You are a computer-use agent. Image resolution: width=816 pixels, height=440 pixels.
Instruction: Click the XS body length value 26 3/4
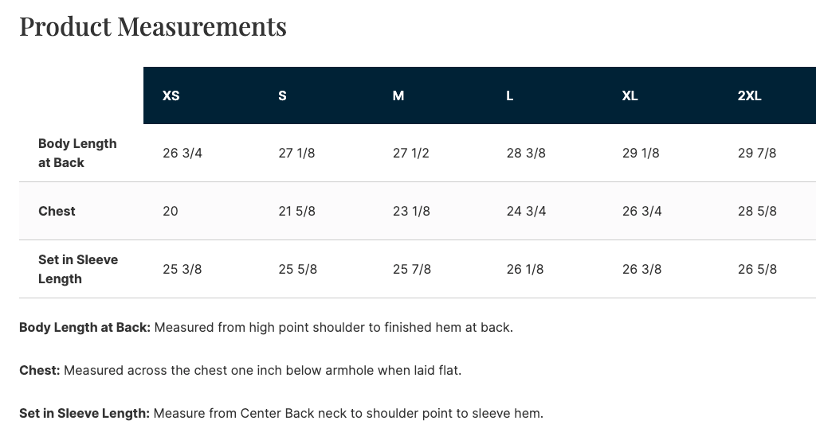[x=182, y=153]
